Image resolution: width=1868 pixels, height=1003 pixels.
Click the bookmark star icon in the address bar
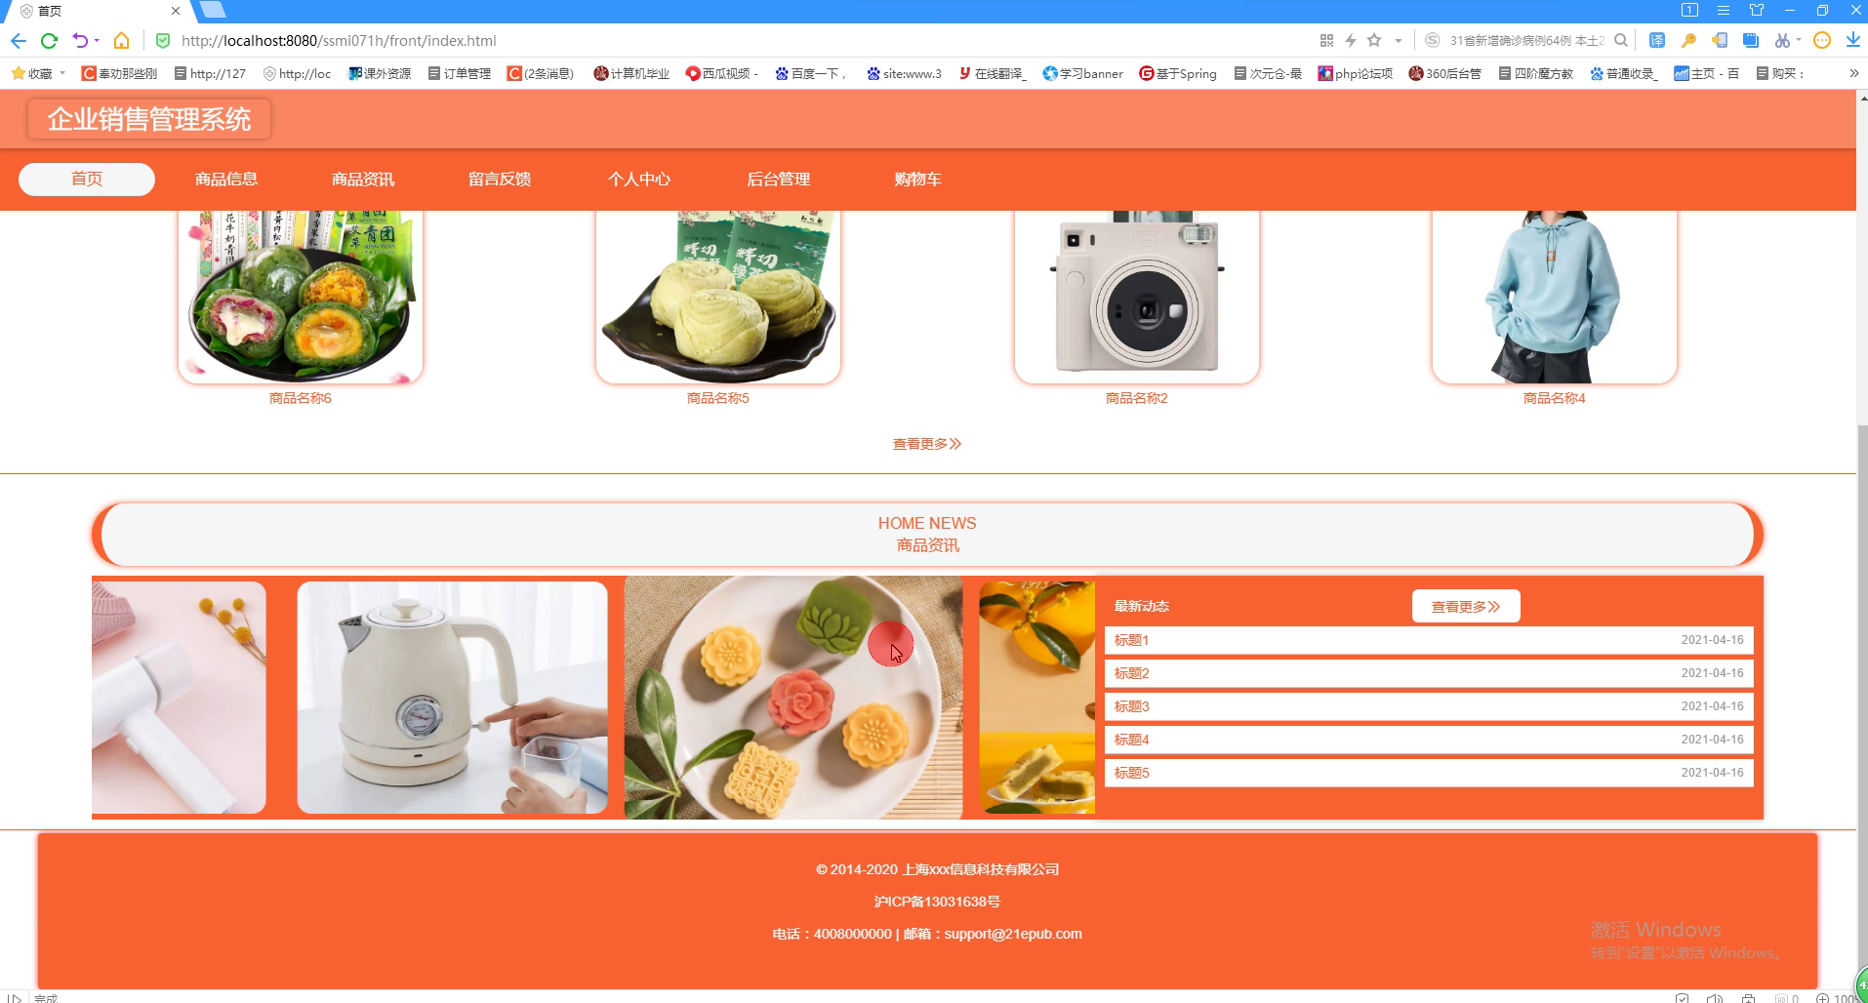(x=1374, y=40)
